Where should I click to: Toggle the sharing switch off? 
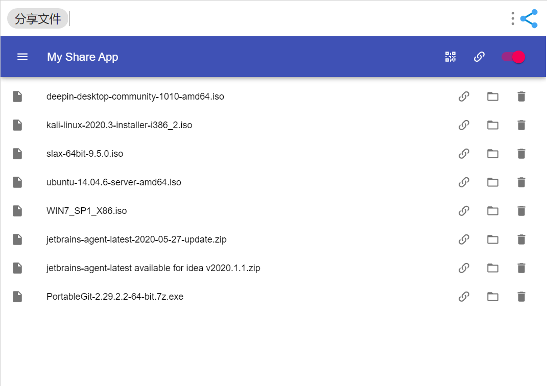(513, 57)
